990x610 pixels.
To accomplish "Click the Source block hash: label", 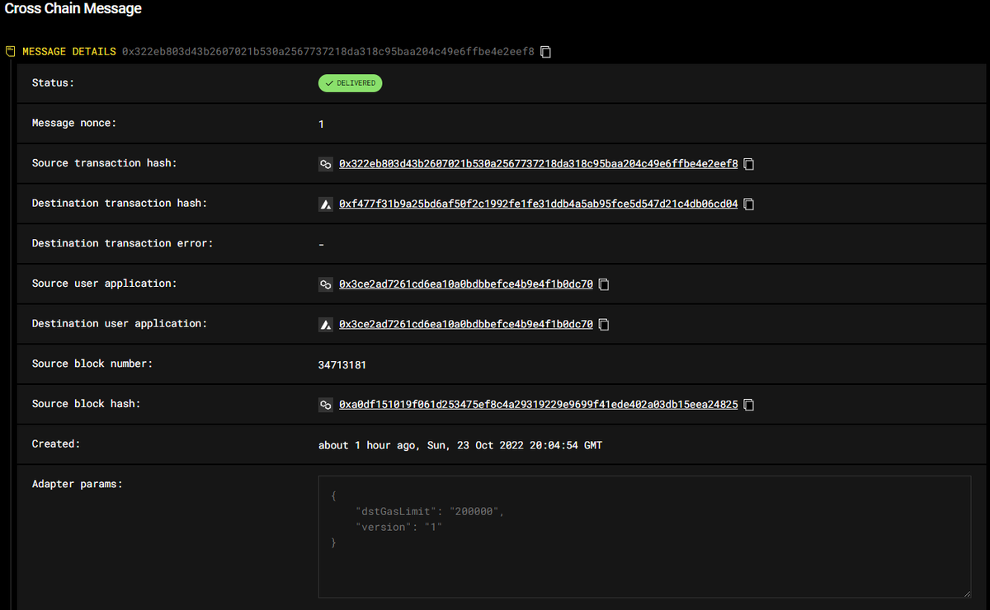I will pos(87,404).
